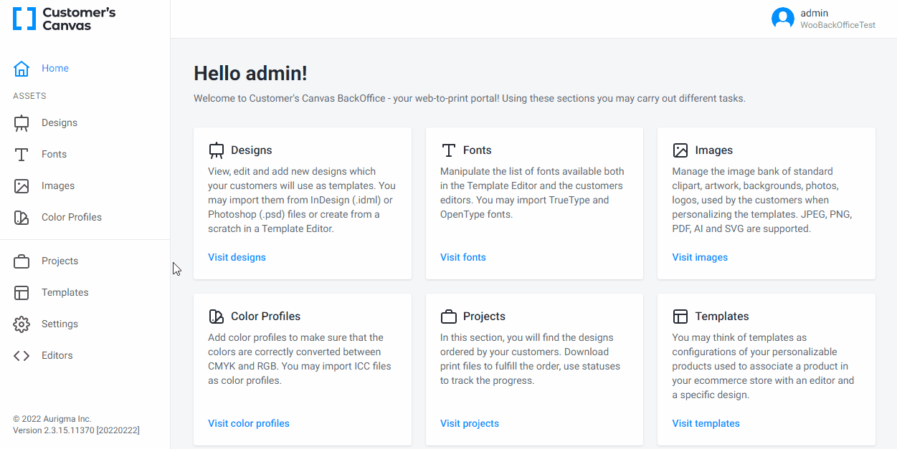Click the Settings gear icon in sidebar
Viewport: 897px width, 449px height.
(22, 324)
